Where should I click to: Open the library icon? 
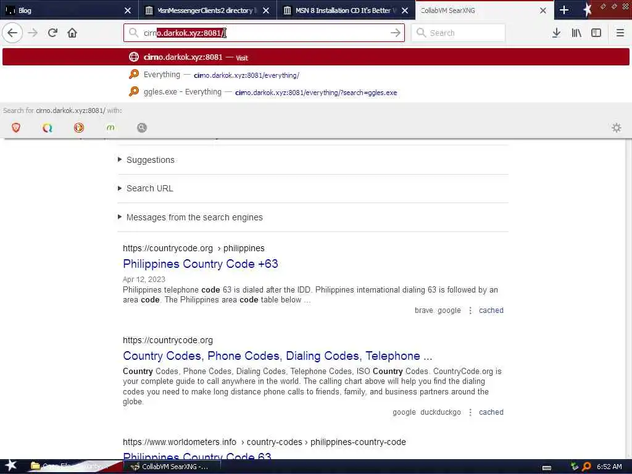pos(576,33)
